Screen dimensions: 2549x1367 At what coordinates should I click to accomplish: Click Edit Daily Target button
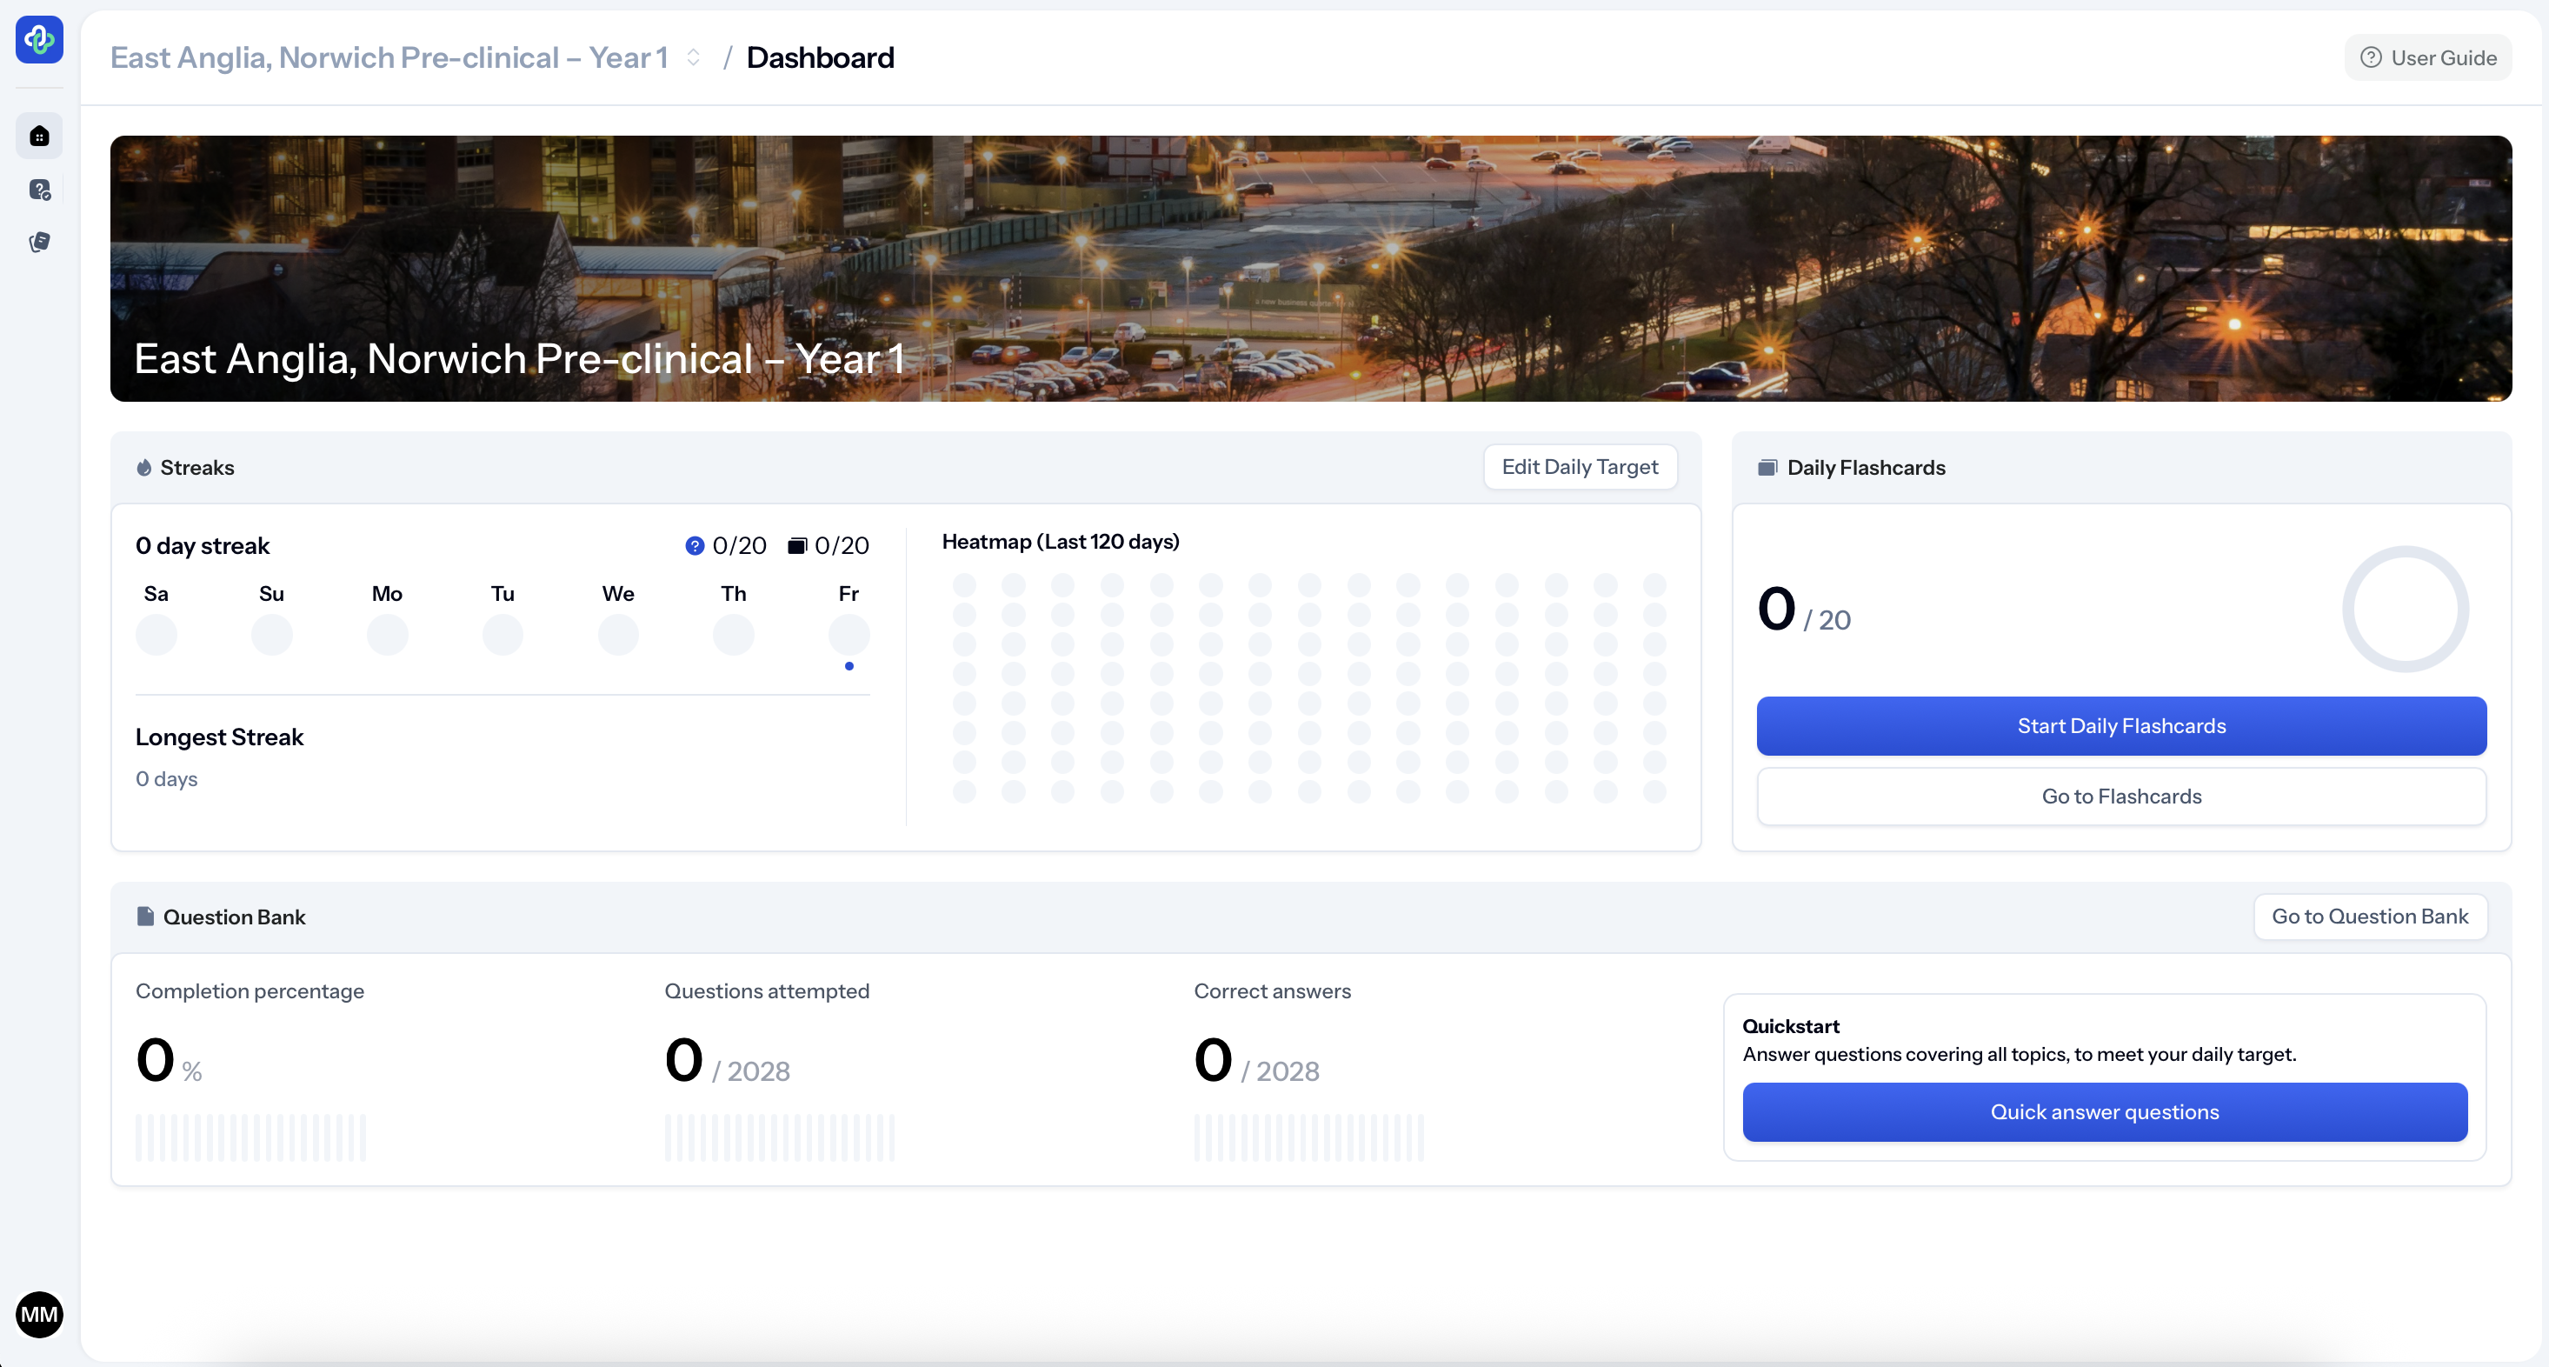(1580, 466)
